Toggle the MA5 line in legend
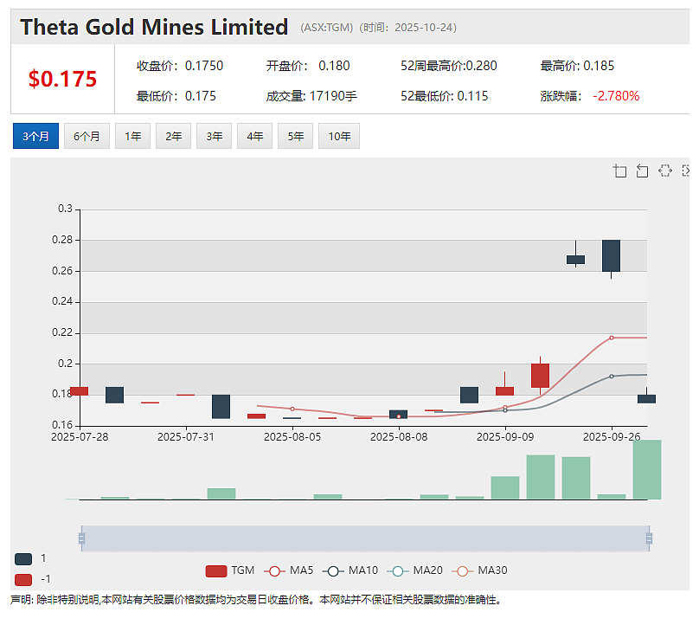Image resolution: width=699 pixels, height=625 pixels. pyautogui.click(x=288, y=570)
